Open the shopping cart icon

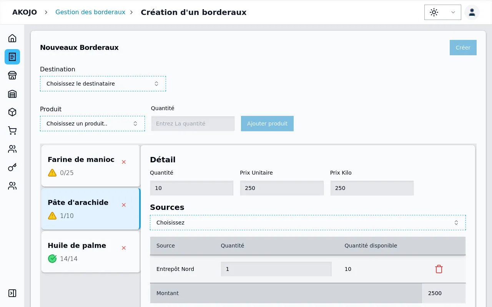pos(12,130)
